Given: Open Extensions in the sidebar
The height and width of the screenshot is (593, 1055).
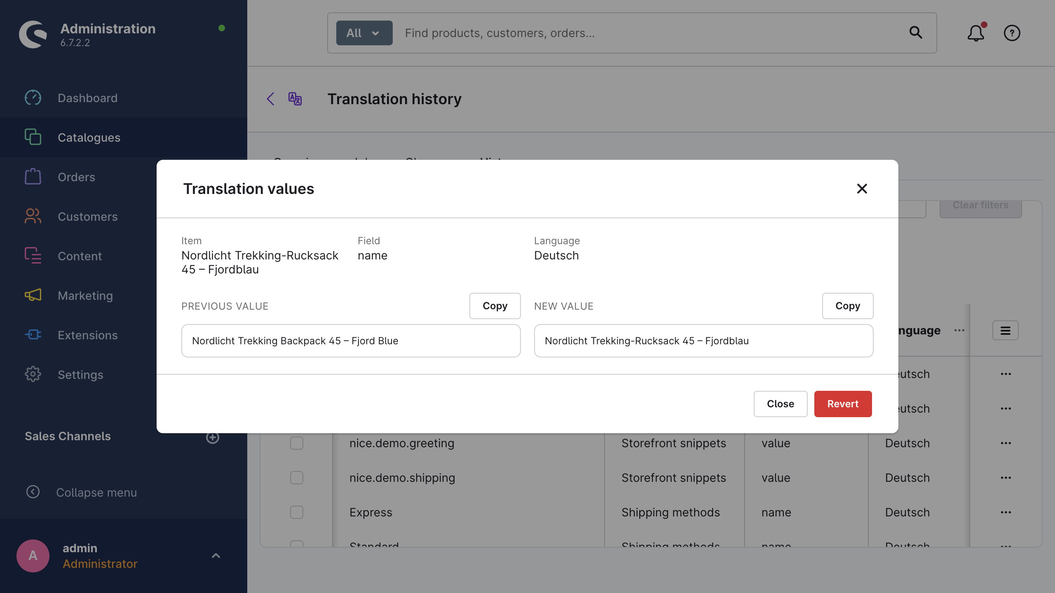Looking at the screenshot, I should coord(78,335).
